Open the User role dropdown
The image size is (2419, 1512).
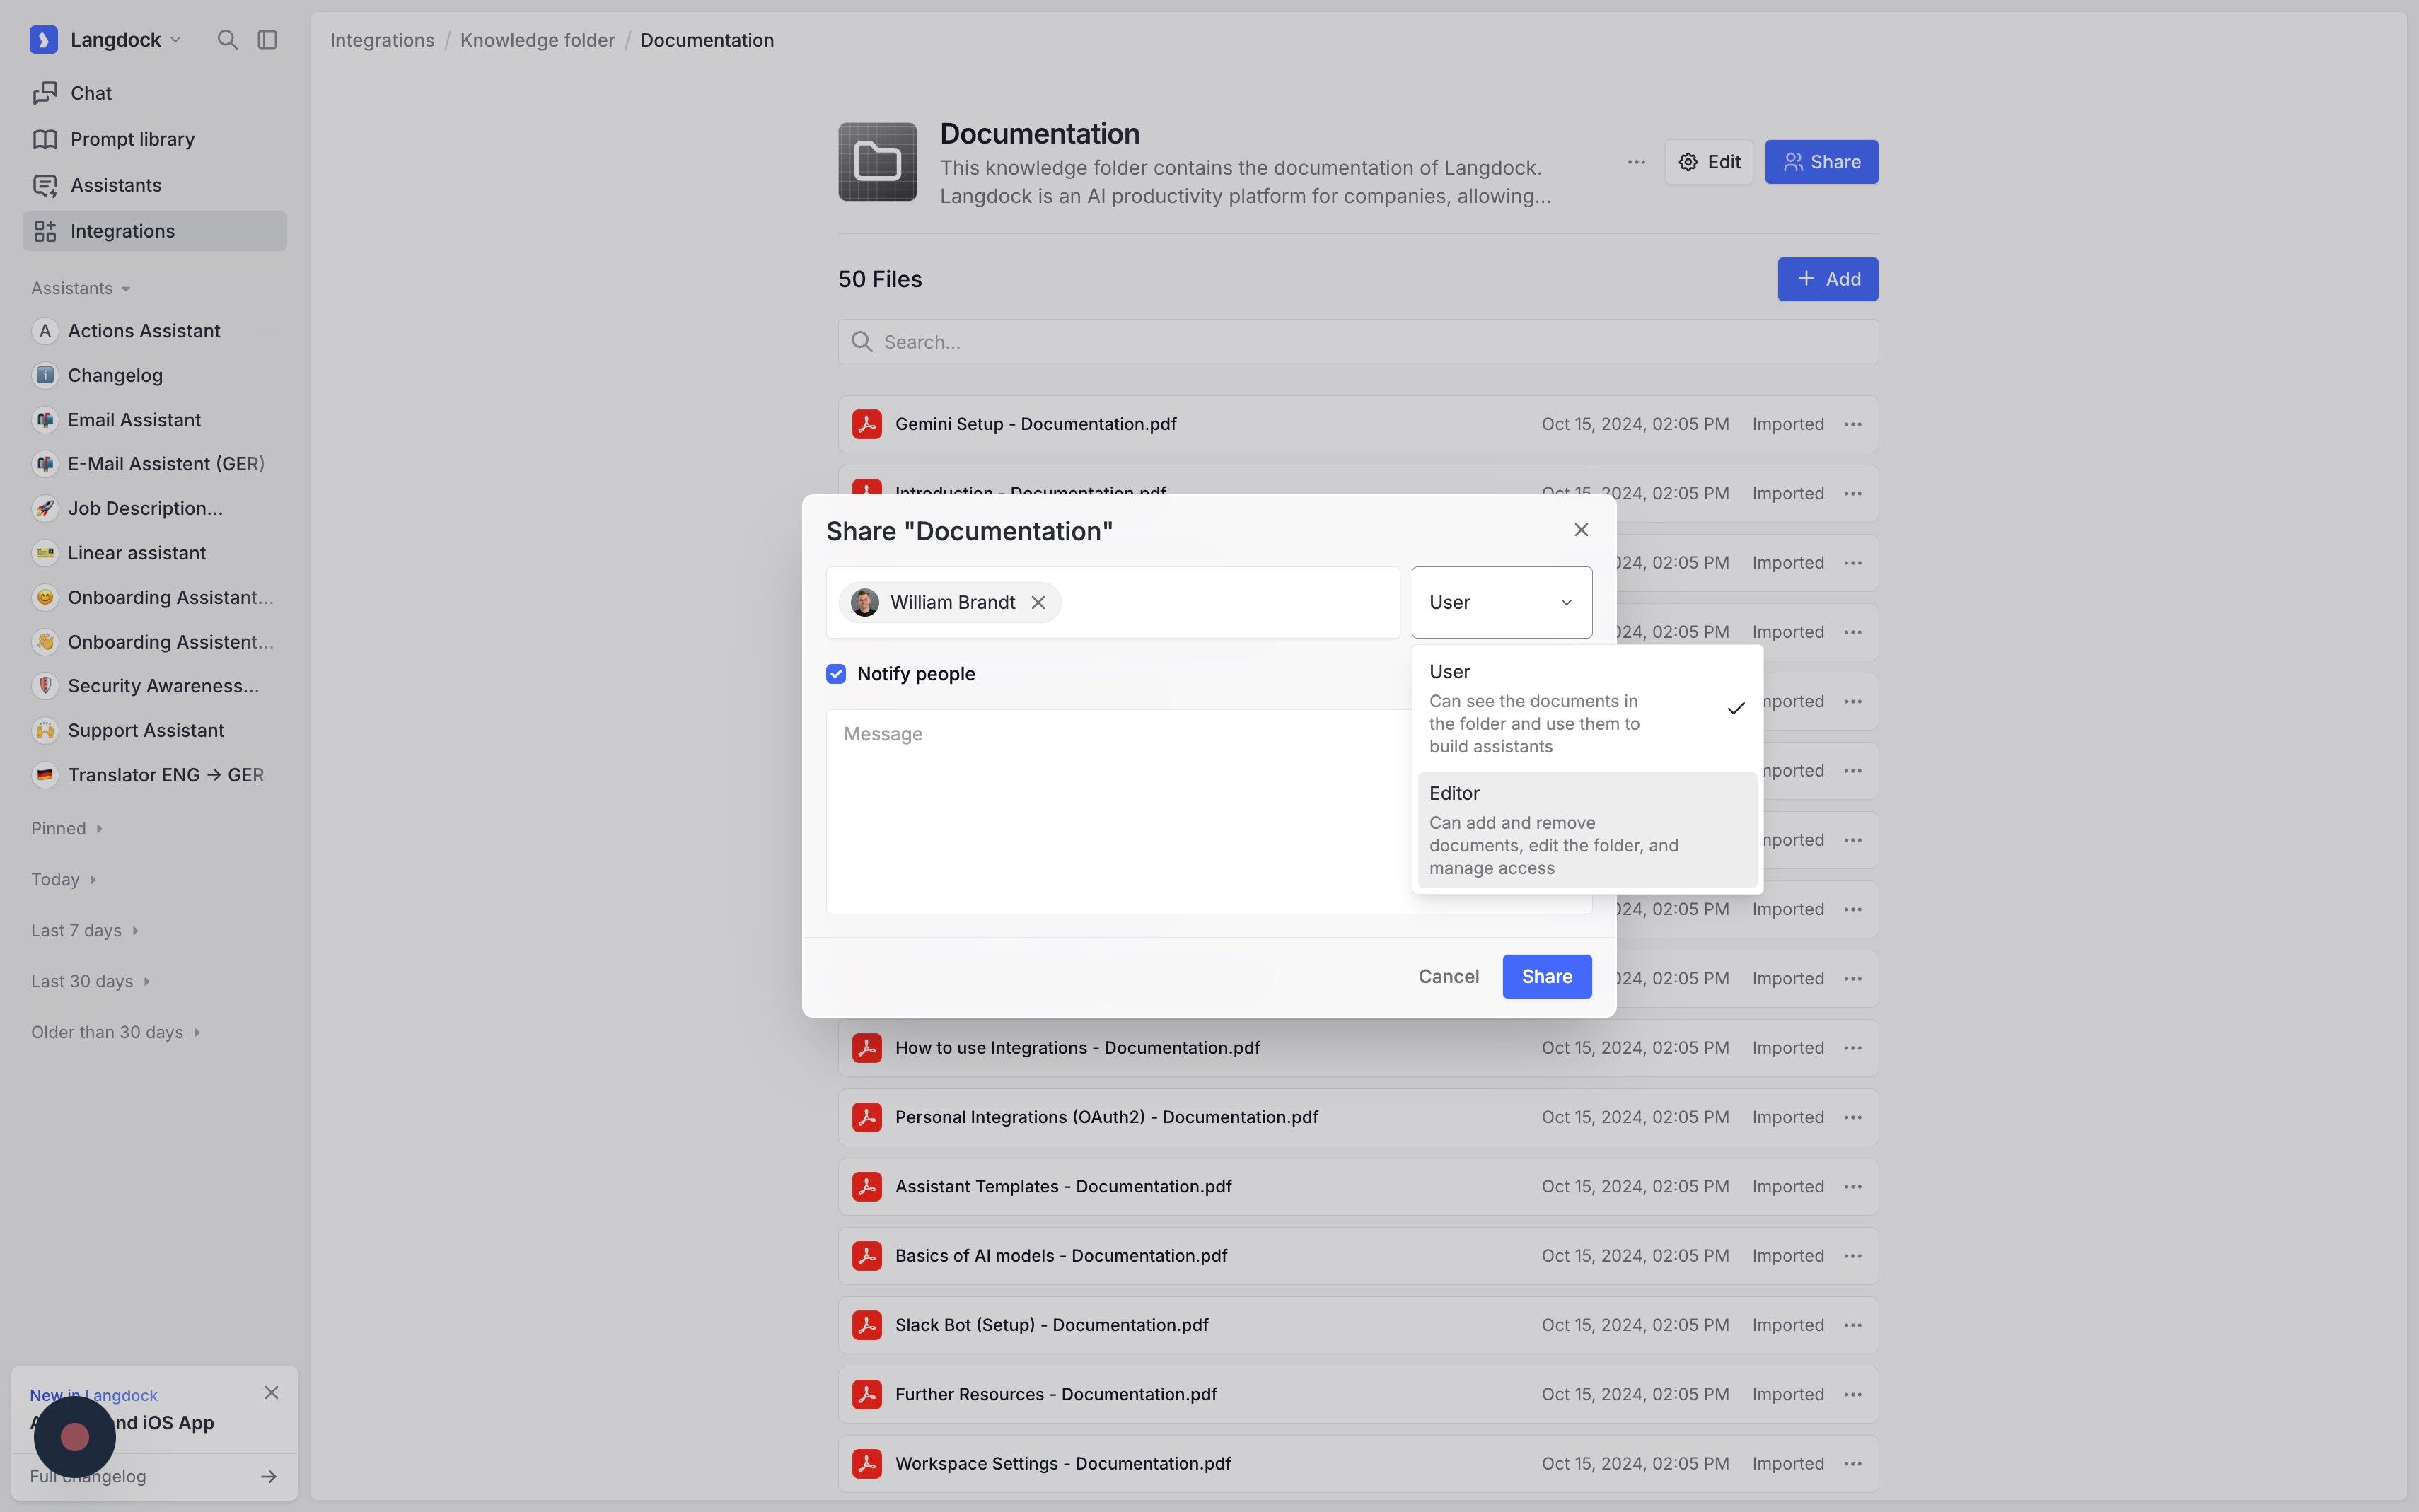1501,603
